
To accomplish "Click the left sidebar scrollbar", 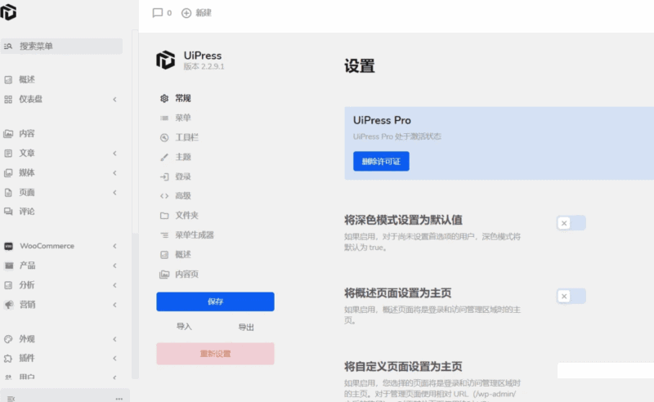I will click(x=135, y=204).
